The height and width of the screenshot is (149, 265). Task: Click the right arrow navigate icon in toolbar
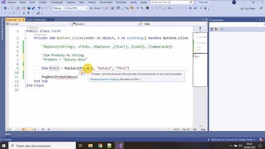(x=195, y=8)
